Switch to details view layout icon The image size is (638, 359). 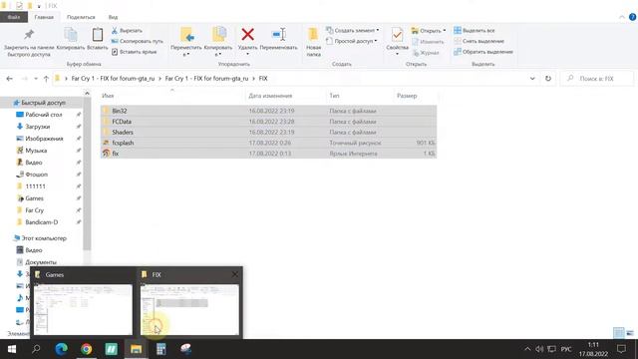618,333
